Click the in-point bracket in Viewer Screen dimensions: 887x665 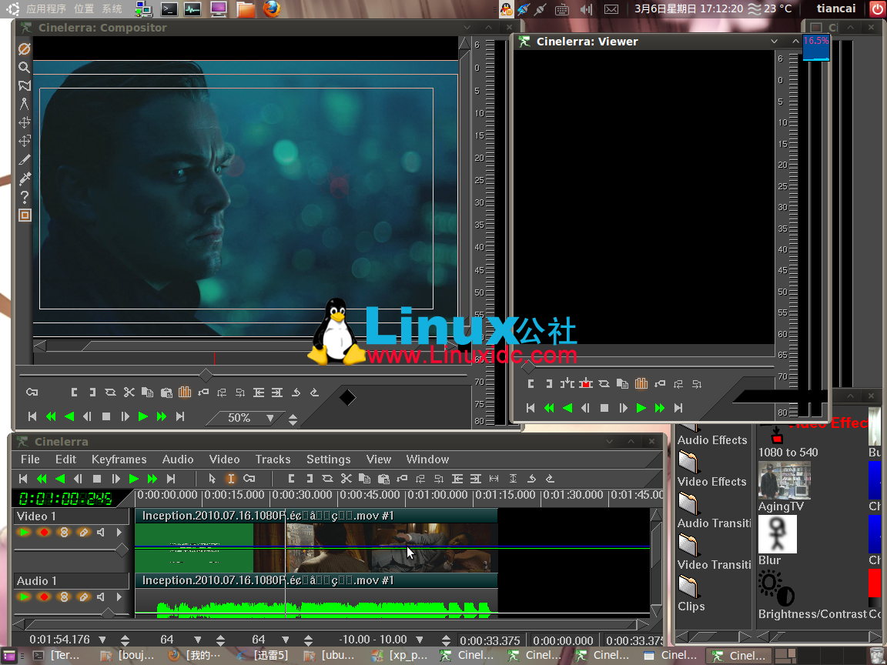(x=531, y=384)
